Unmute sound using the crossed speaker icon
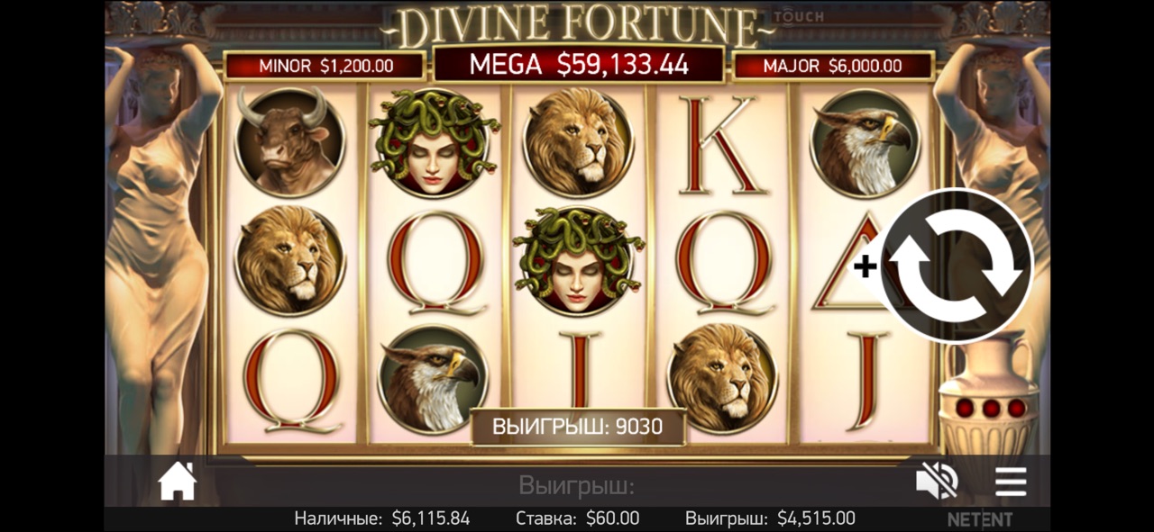 click(937, 482)
